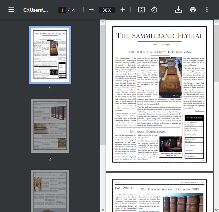
Task: Click the thumbnail panel scroll up arrow
Action: tap(103, 22)
